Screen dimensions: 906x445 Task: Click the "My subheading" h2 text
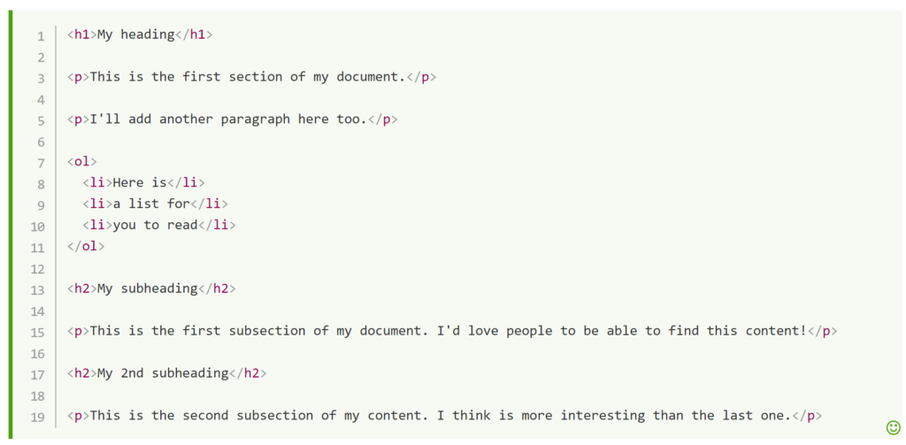(147, 289)
